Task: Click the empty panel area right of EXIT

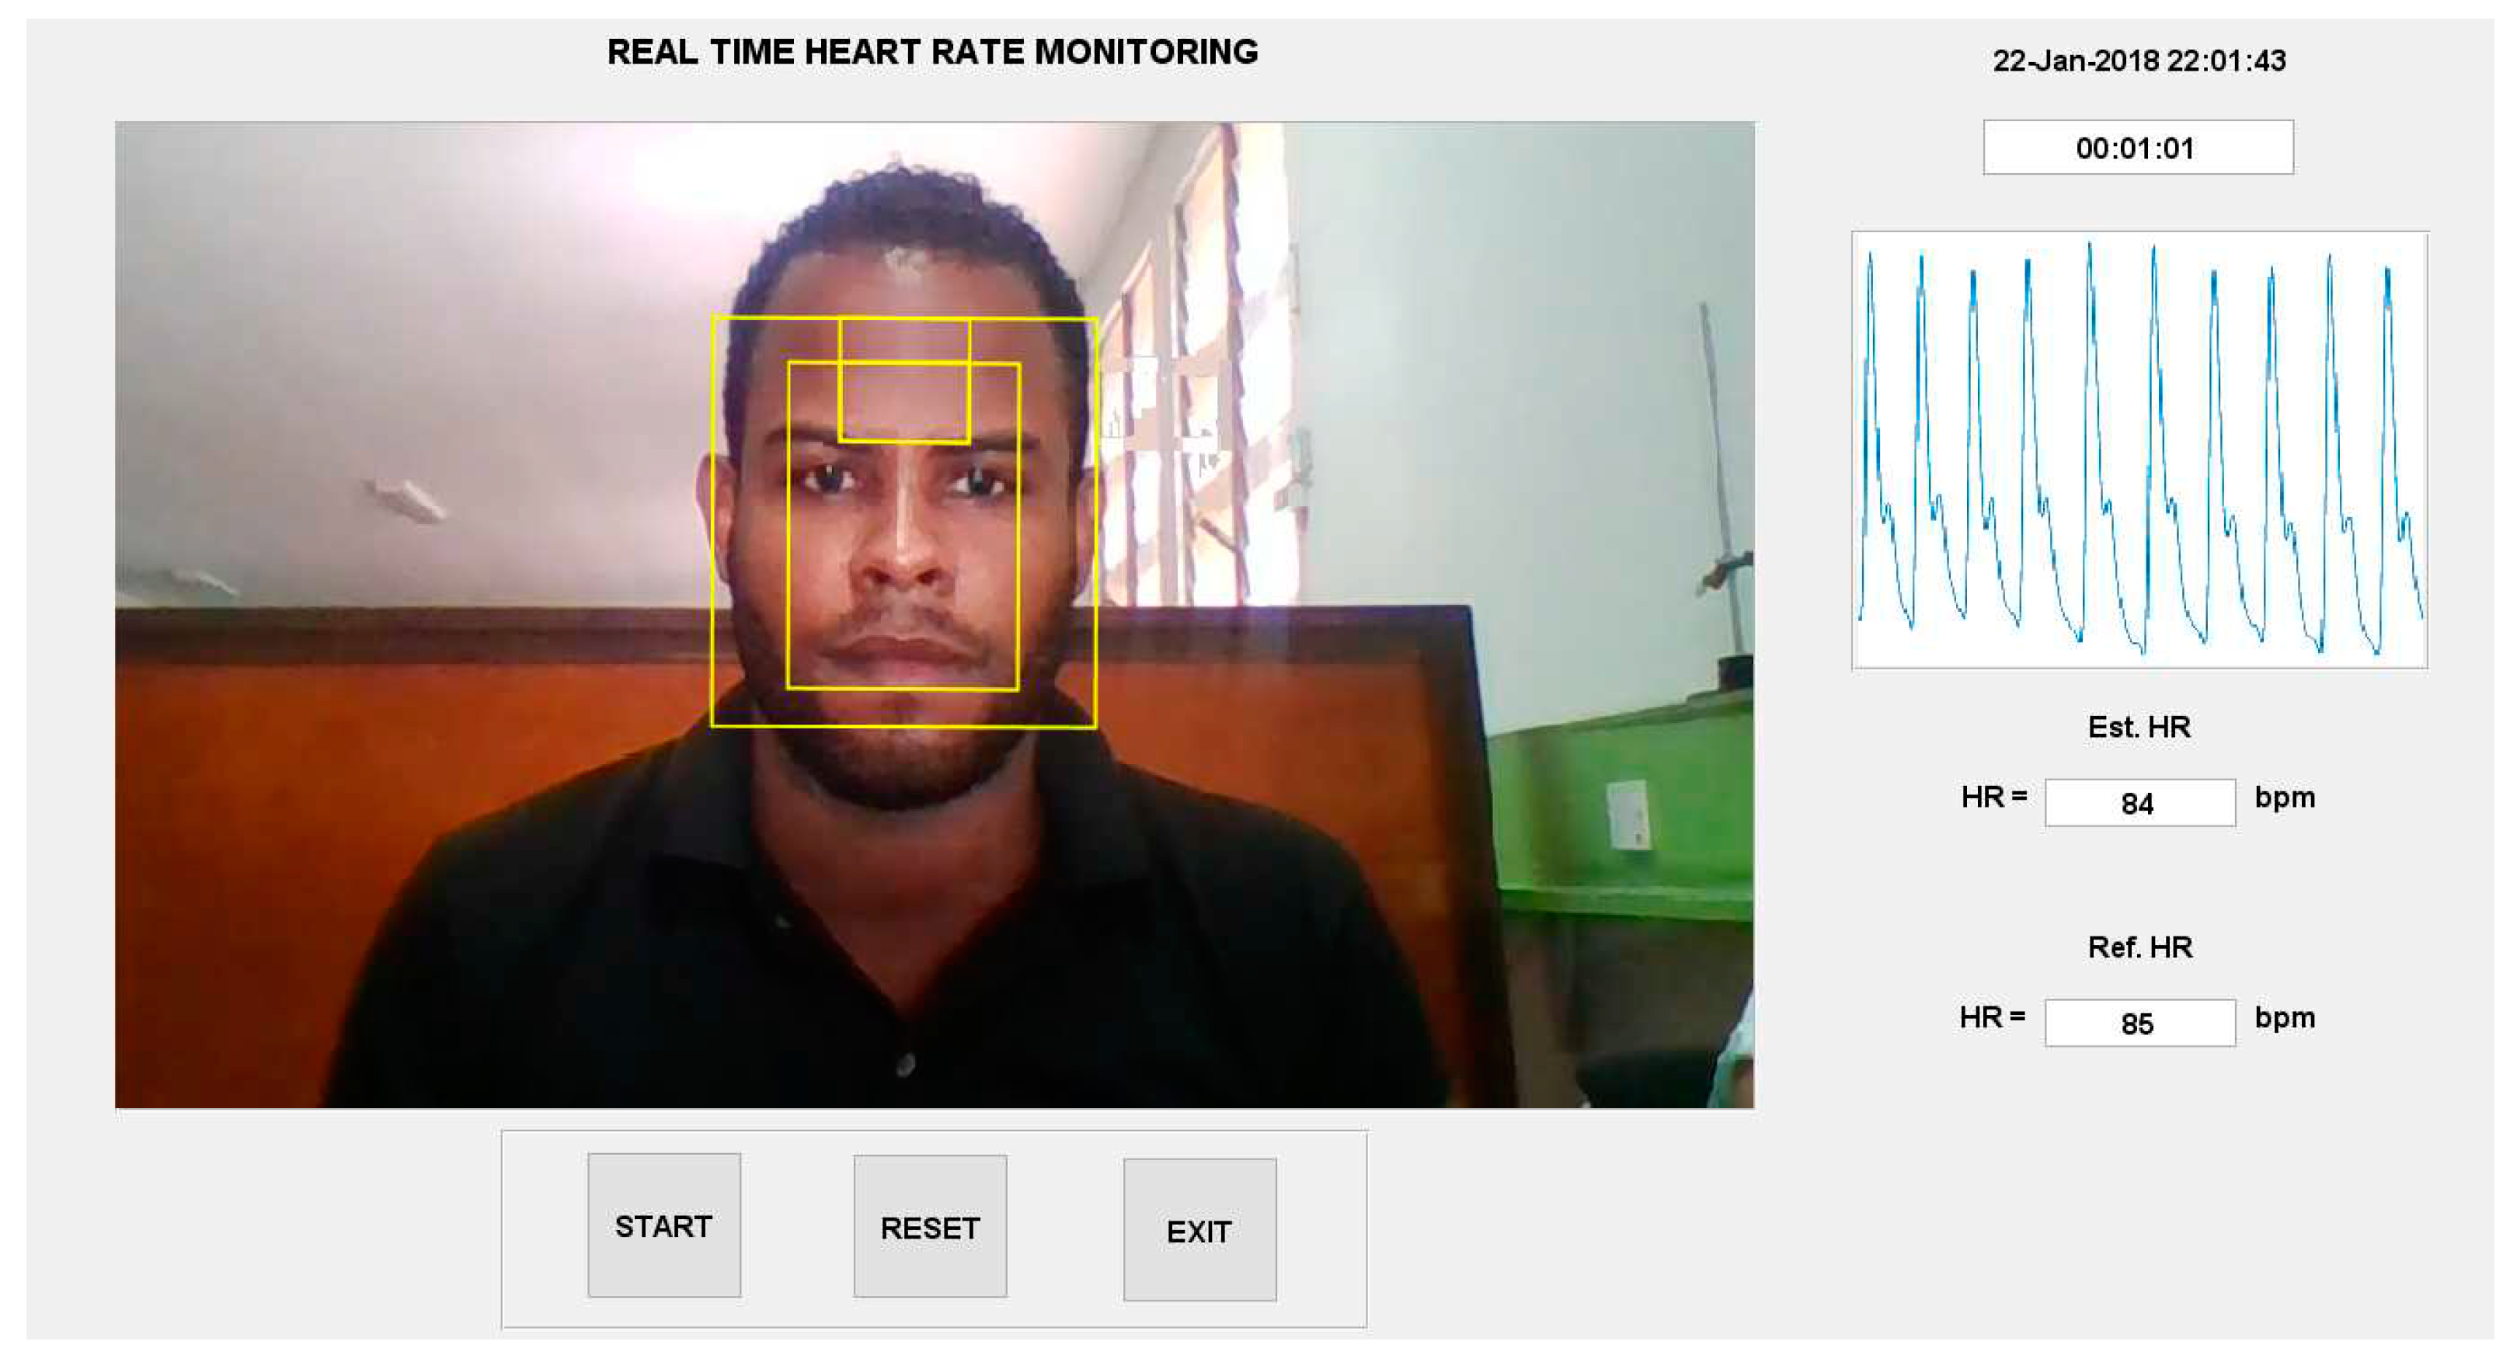Action: coord(1321,1230)
